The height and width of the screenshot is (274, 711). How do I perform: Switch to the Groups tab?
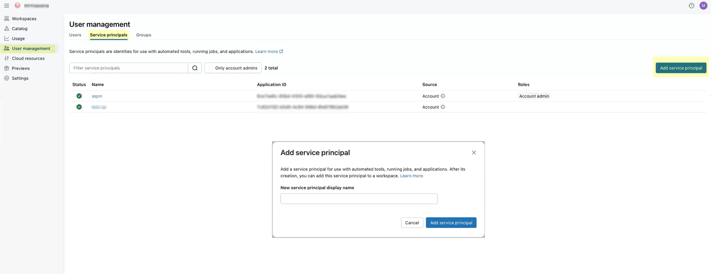tap(143, 35)
